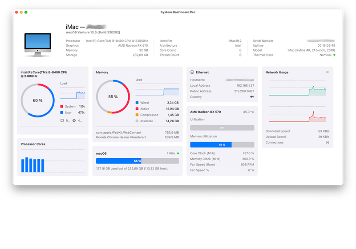Maximize window with the green button
This screenshot has width=356, height=249.
tap(26, 12)
